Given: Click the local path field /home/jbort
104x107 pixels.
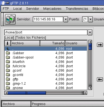Looking at the screenshot, I should tap(46, 32).
